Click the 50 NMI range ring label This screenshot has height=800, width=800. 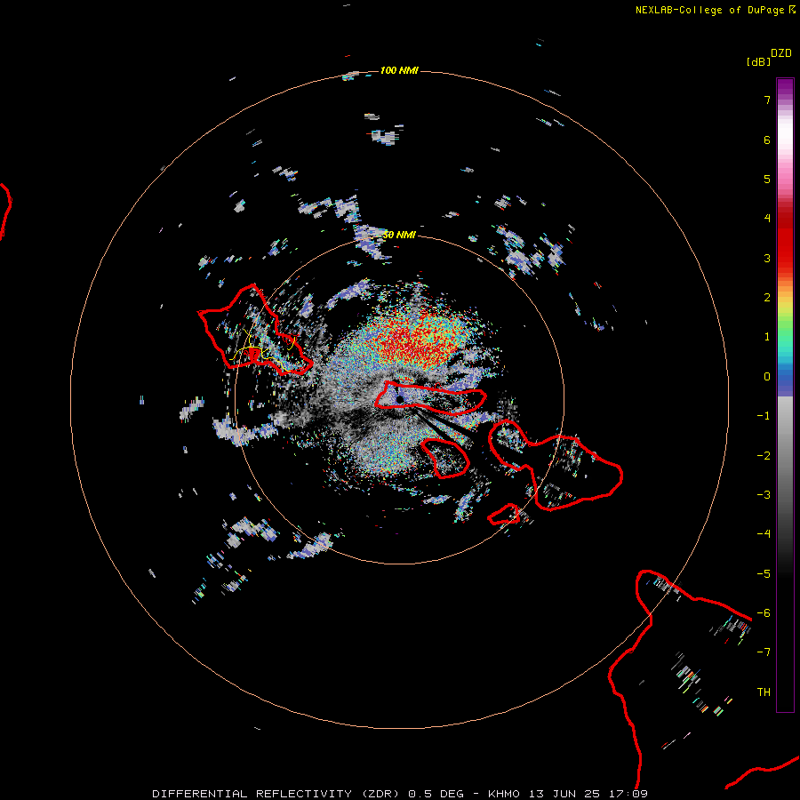399,235
